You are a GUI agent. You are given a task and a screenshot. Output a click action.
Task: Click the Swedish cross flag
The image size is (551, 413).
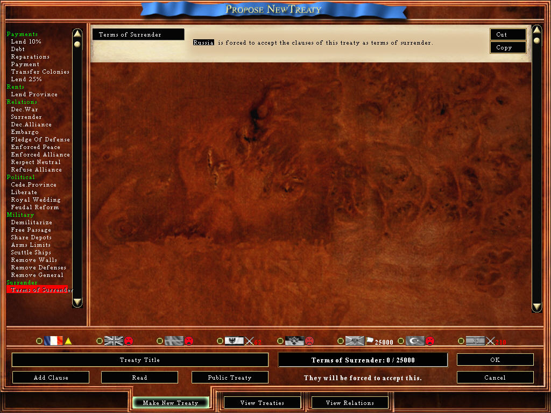click(174, 340)
